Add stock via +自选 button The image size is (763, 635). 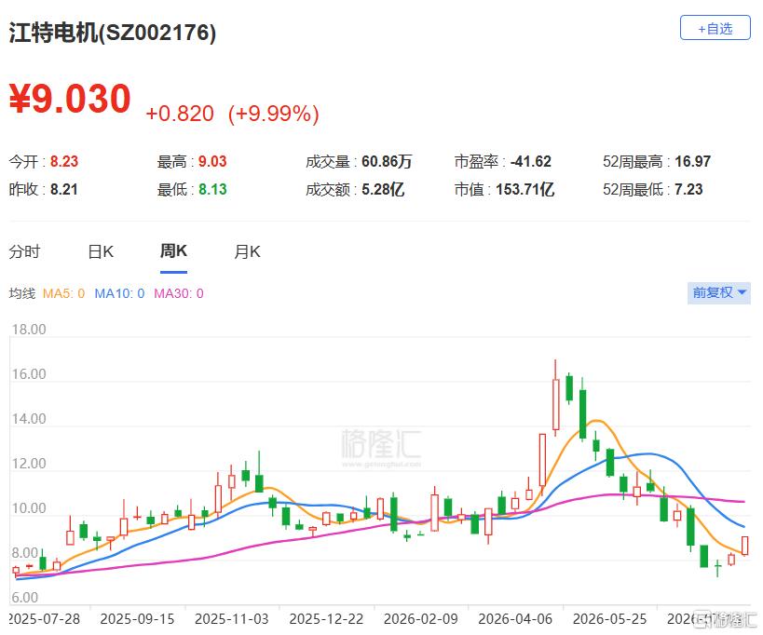(715, 28)
